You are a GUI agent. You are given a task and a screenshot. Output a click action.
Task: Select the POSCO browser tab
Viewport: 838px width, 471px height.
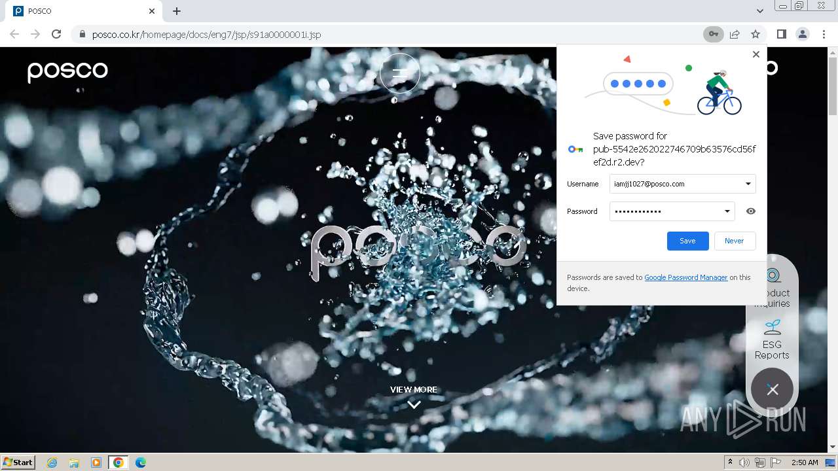point(84,11)
